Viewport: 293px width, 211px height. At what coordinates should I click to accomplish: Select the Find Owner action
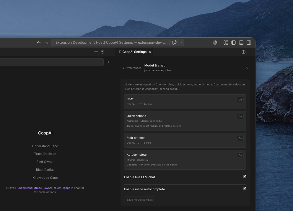tap(45, 162)
